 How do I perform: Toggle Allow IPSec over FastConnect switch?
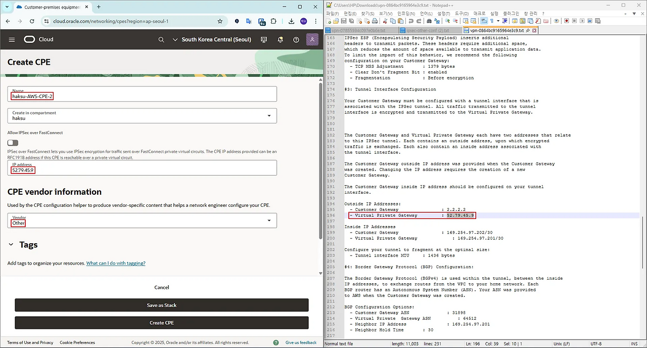coord(13,143)
